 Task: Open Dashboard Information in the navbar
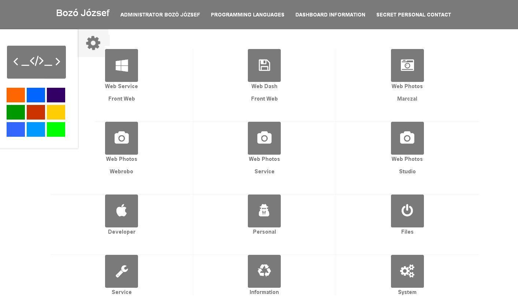(330, 15)
